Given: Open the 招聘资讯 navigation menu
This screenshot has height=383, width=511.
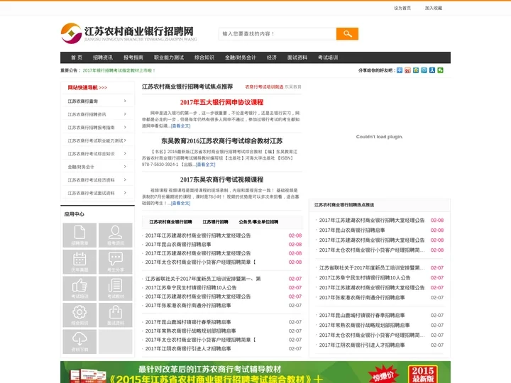Looking at the screenshot, I should [103, 57].
